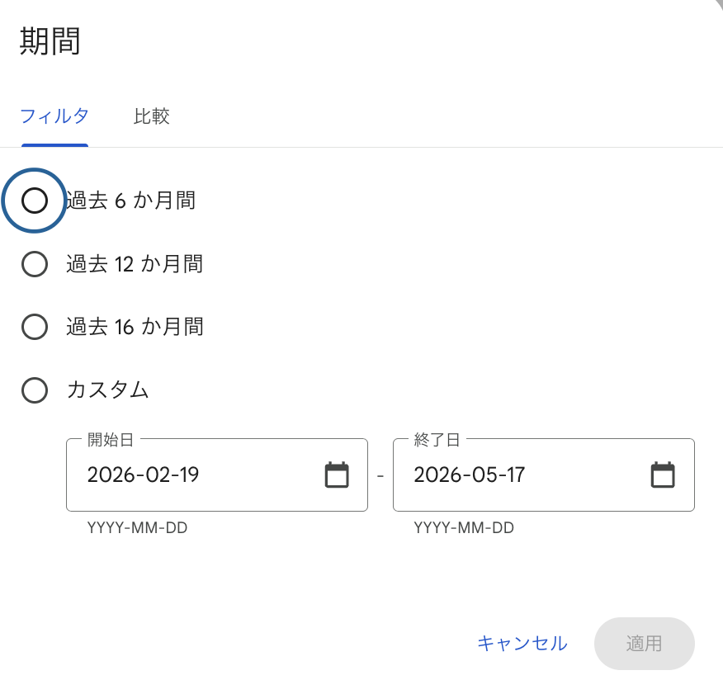
Task: Click the 過去 12 か月間 label text
Action: [135, 264]
